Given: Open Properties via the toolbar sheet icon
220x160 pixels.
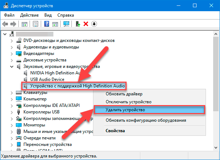Looking at the screenshot, I should coord(35,24).
